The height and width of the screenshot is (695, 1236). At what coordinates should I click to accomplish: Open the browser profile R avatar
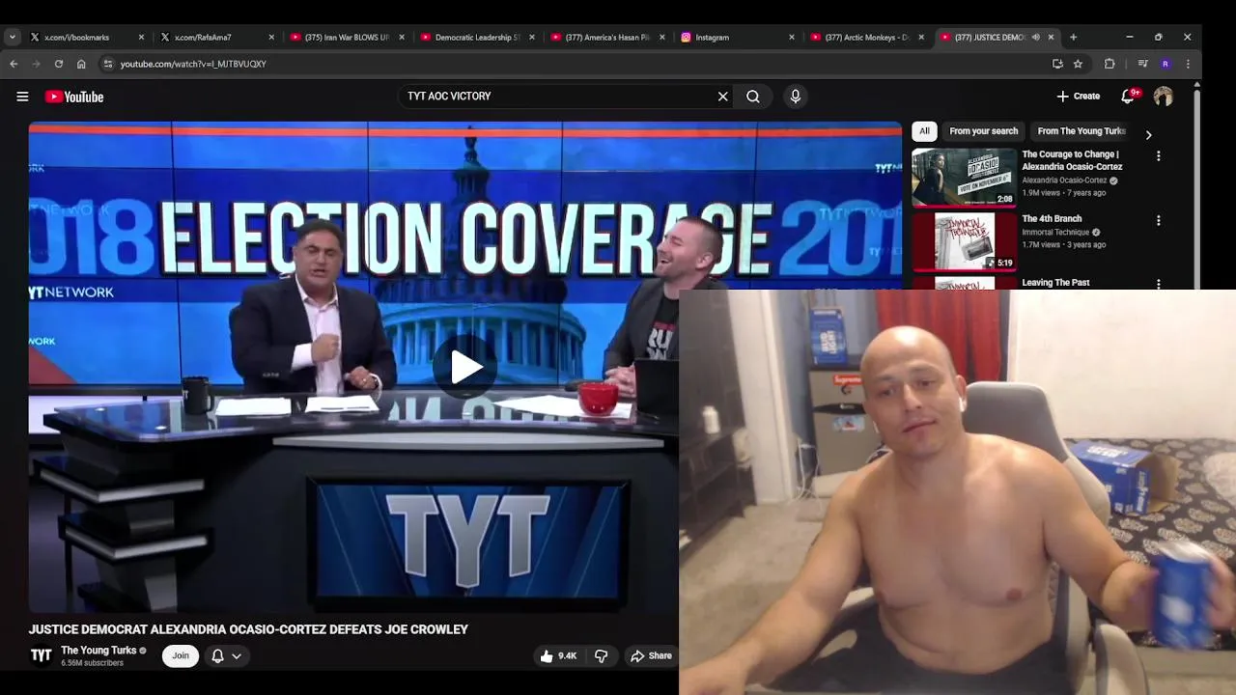click(x=1166, y=64)
